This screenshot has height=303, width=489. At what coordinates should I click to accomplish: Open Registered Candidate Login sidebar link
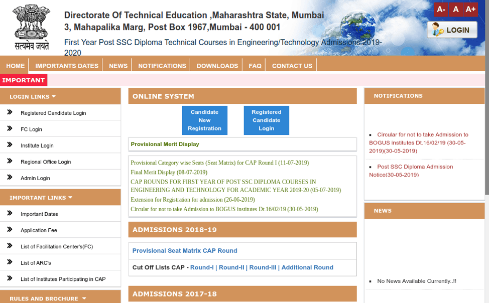coord(53,113)
